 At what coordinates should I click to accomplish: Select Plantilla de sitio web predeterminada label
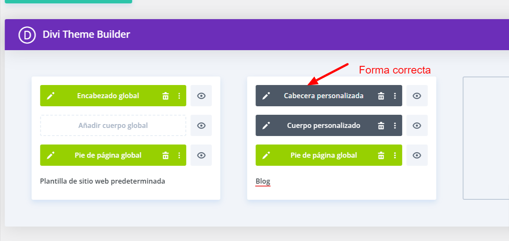click(x=103, y=181)
